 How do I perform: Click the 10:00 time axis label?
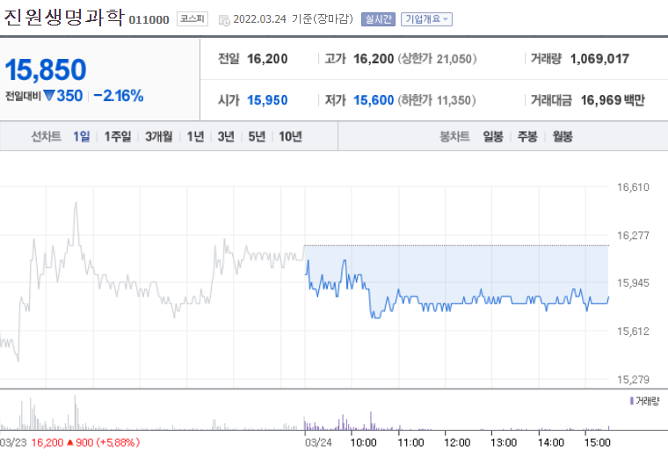[363, 442]
